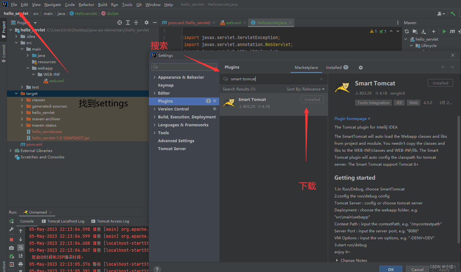Hide the Project panel with minus icon
461x272 pixels.
click(x=155, y=23)
